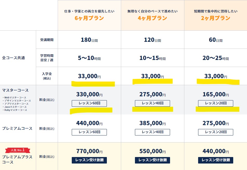This screenshot has width=247, height=170.
Task: Open the Javaマスターコース list item
Action: (x=15, y=107)
